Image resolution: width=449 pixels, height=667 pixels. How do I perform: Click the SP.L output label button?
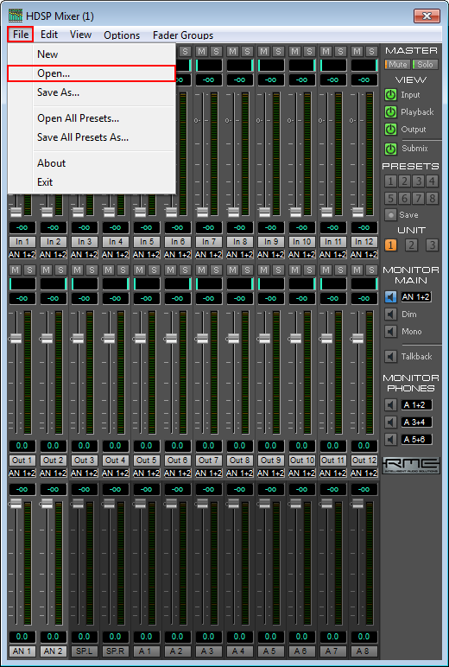coord(85,651)
